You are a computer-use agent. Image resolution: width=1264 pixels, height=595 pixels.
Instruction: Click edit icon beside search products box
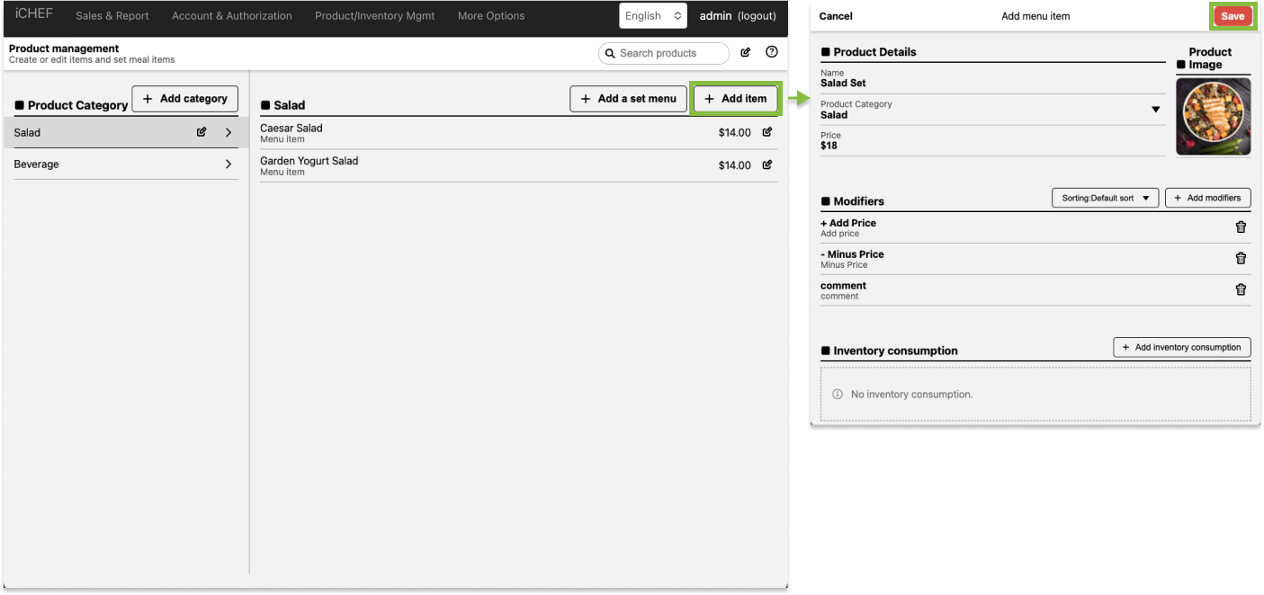click(745, 52)
